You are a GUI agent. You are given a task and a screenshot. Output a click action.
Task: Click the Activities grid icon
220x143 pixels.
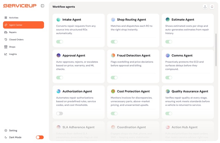(6, 18)
